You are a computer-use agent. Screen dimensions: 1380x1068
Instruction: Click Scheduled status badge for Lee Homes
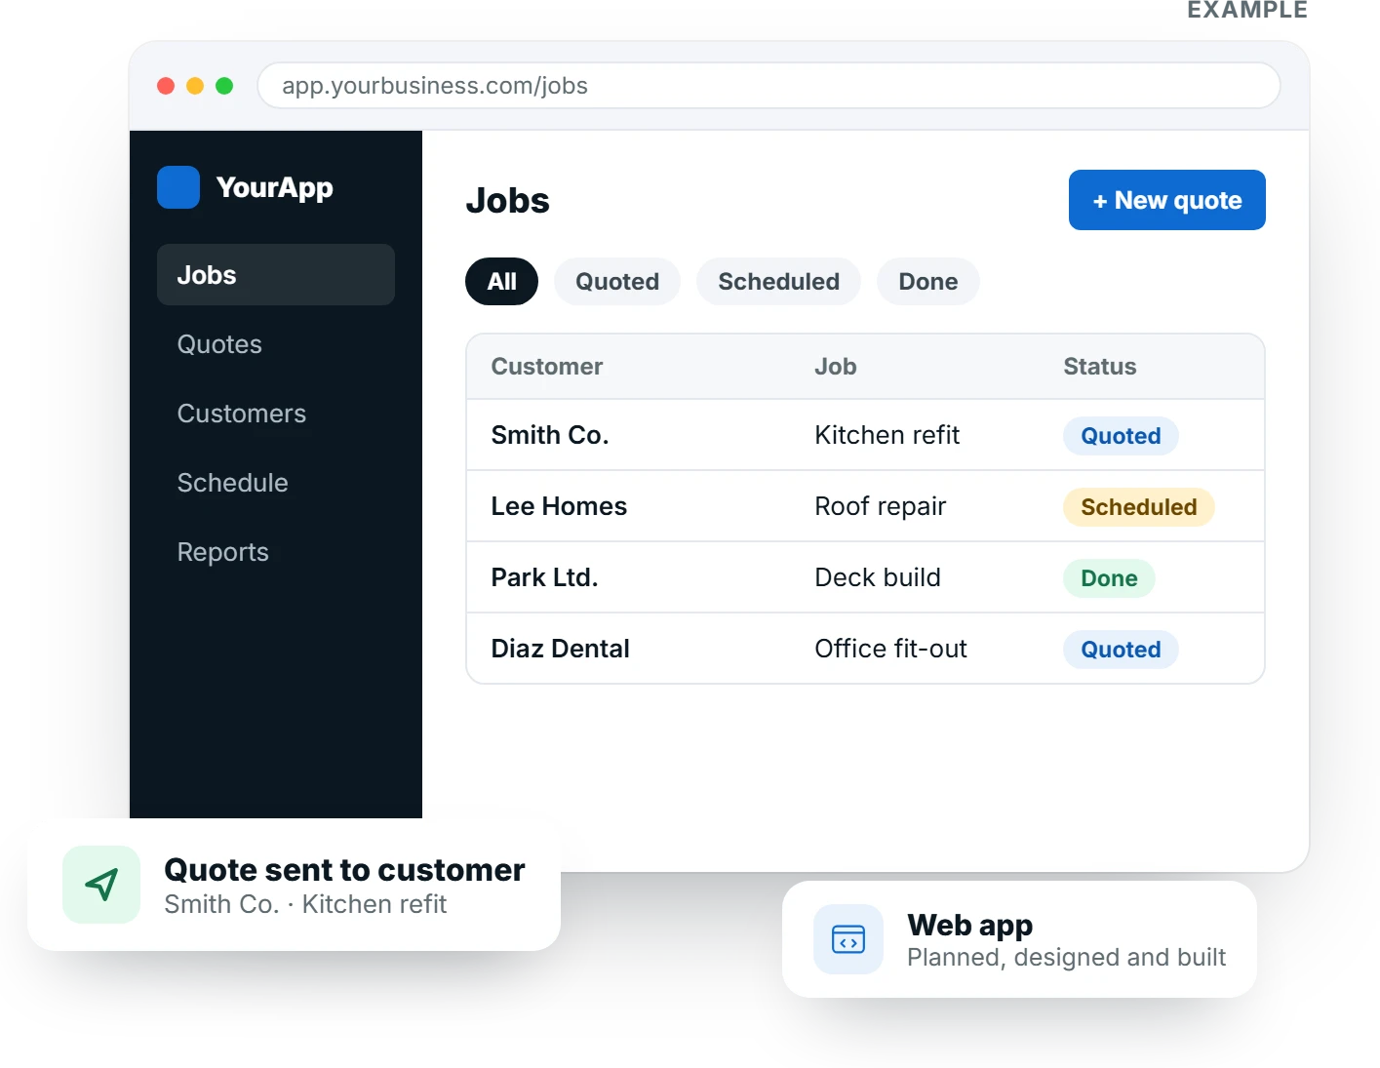pos(1138,507)
